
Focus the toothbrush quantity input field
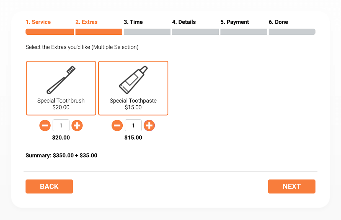coord(61,126)
